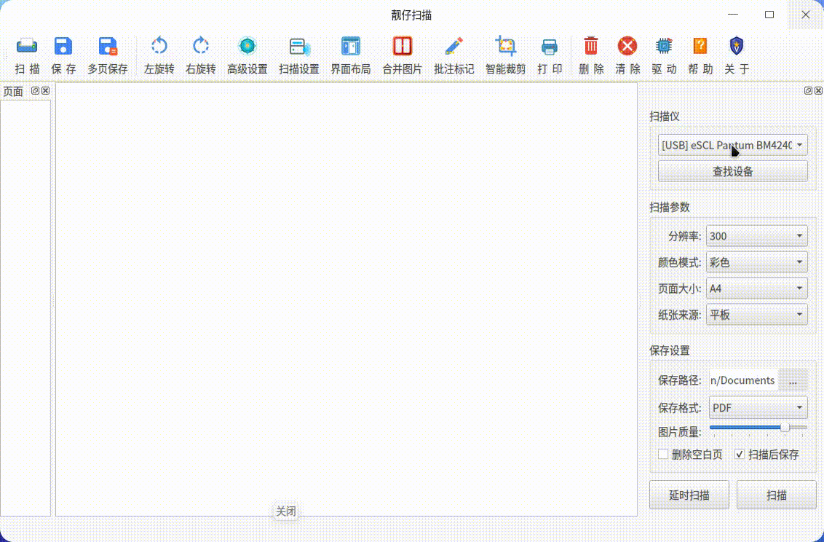
Task: Click the 查找设备 button
Action: pyautogui.click(x=732, y=171)
